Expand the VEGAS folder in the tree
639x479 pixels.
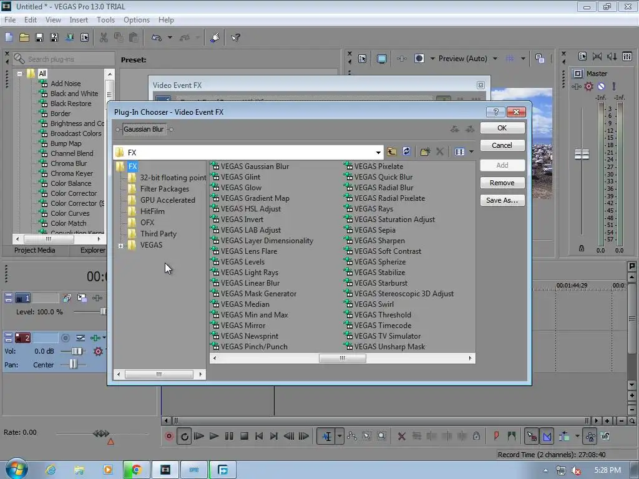(x=120, y=246)
